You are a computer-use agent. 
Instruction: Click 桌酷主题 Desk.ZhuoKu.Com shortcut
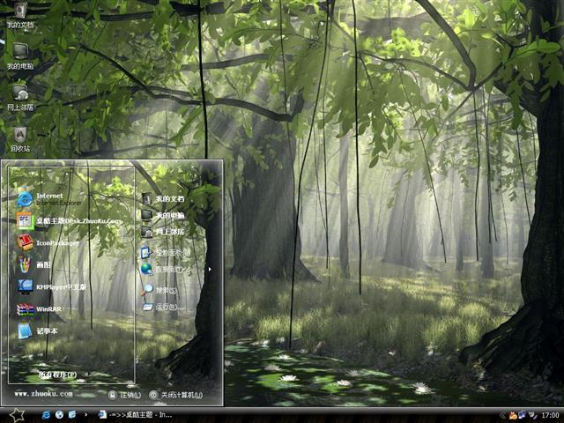click(66, 220)
